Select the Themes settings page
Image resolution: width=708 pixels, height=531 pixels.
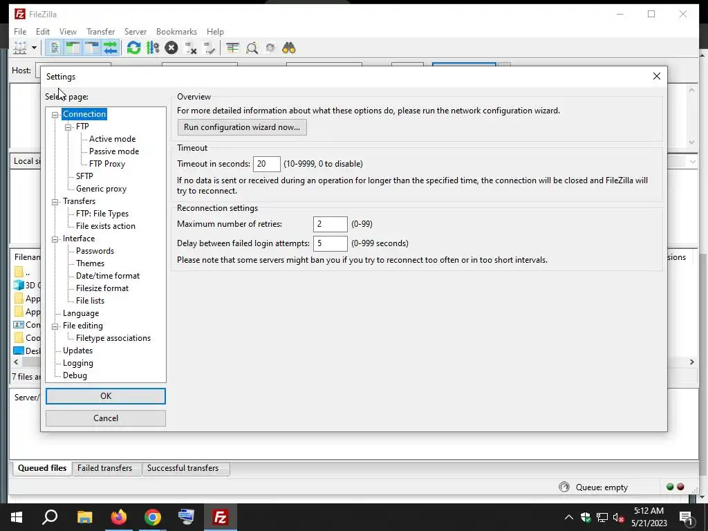click(x=91, y=263)
